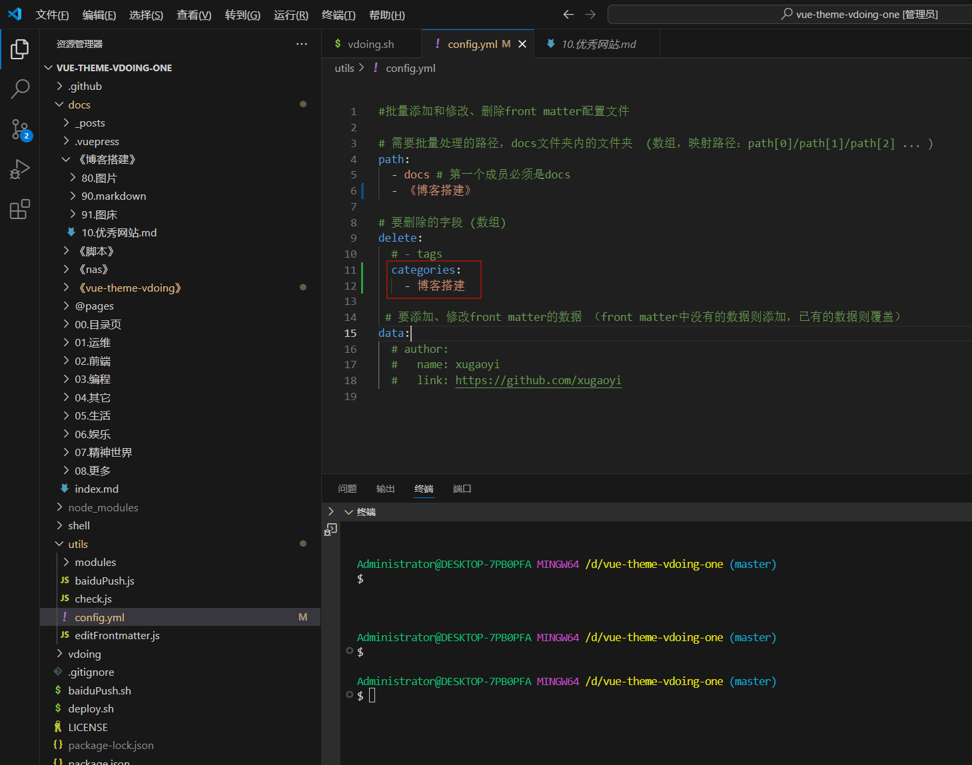Expand the node_modules folder
The height and width of the screenshot is (765, 972).
(x=180, y=507)
